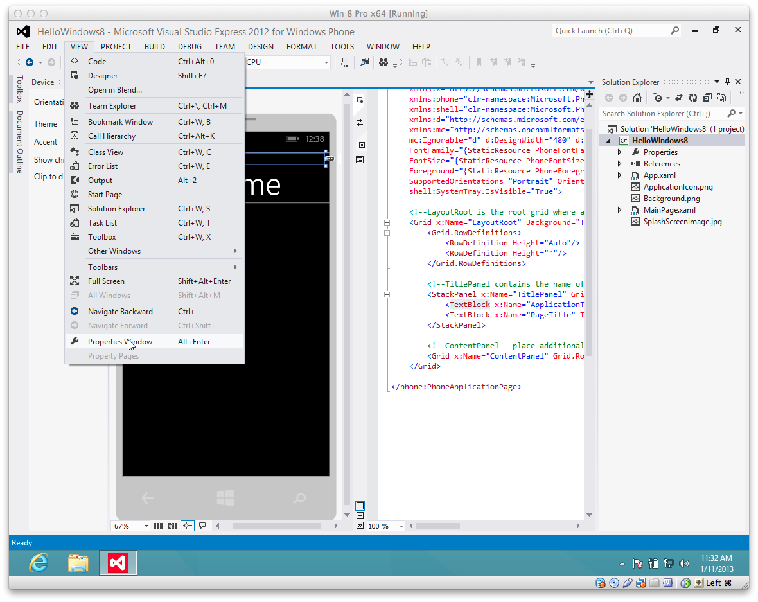Open Bookmark Window entry

(x=154, y=122)
